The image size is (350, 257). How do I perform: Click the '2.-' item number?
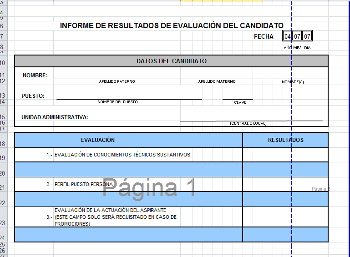coord(49,184)
